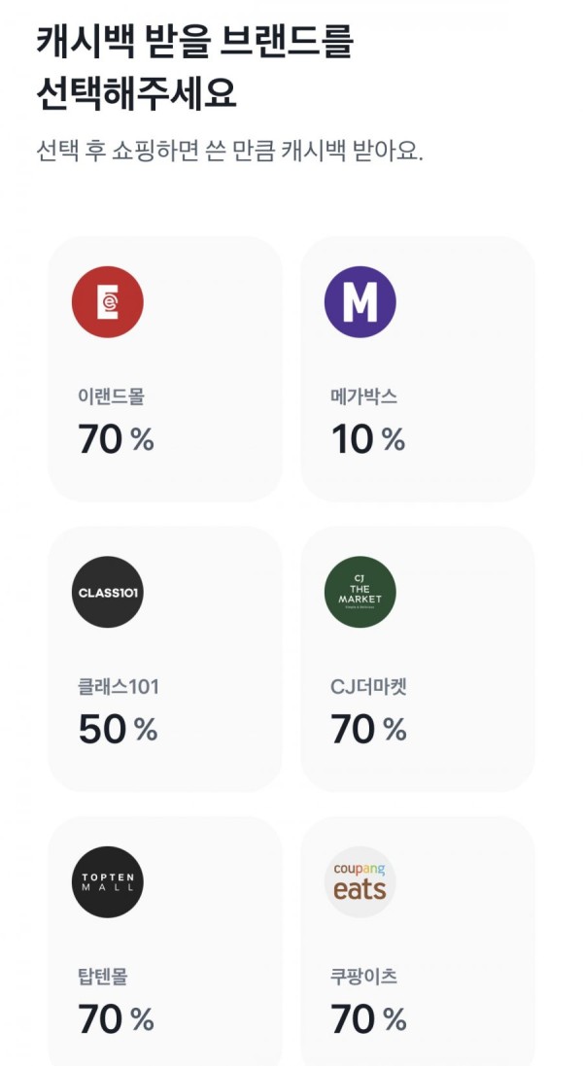Viewport: 583px width, 1066px height.
Task: Select the black CLASS101 logo icon
Action: pos(107,592)
